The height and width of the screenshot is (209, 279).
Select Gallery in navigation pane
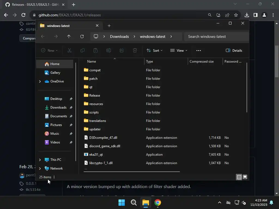55,73
